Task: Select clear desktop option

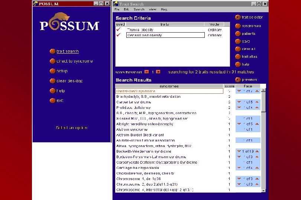Action: (x=69, y=81)
